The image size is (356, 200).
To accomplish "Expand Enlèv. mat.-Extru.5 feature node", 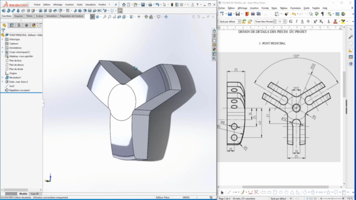I will click(x=2, y=82).
